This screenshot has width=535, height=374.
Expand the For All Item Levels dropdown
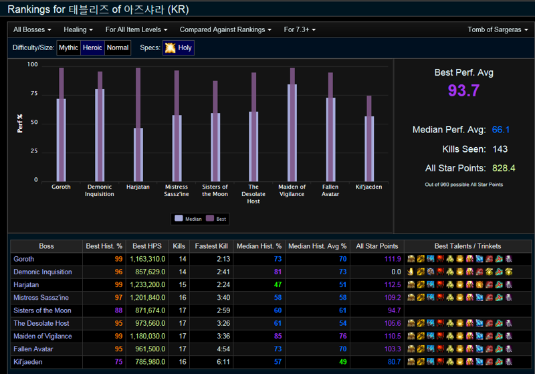[136, 29]
